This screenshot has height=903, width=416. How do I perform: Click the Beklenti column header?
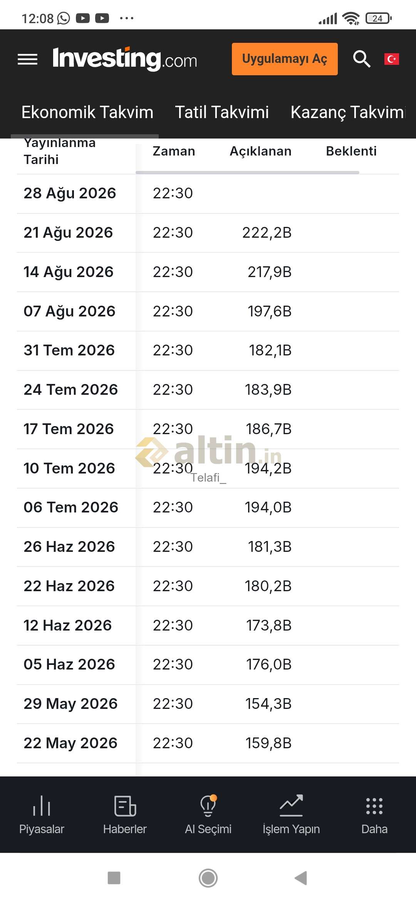point(351,151)
